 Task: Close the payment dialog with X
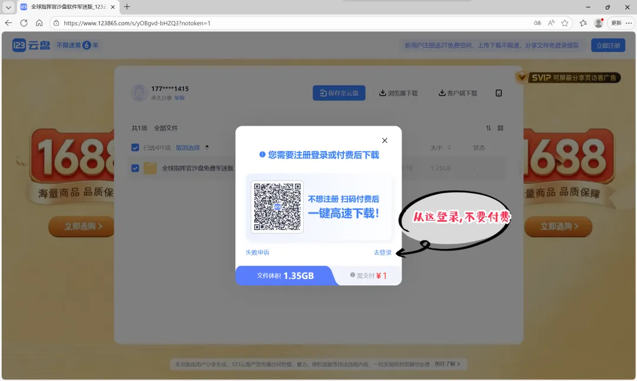[x=385, y=140]
